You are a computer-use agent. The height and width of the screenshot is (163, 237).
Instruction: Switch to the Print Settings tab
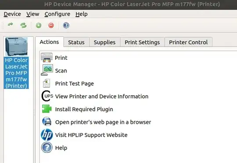pyautogui.click(x=142, y=42)
